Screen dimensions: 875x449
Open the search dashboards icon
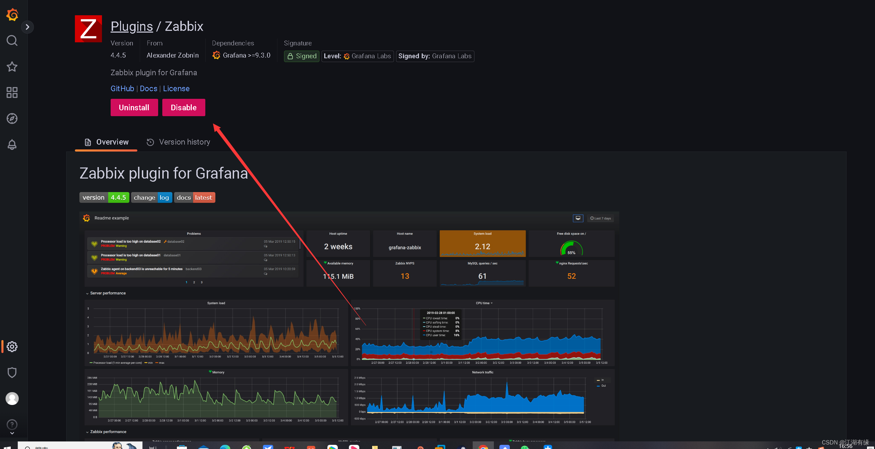(x=12, y=41)
